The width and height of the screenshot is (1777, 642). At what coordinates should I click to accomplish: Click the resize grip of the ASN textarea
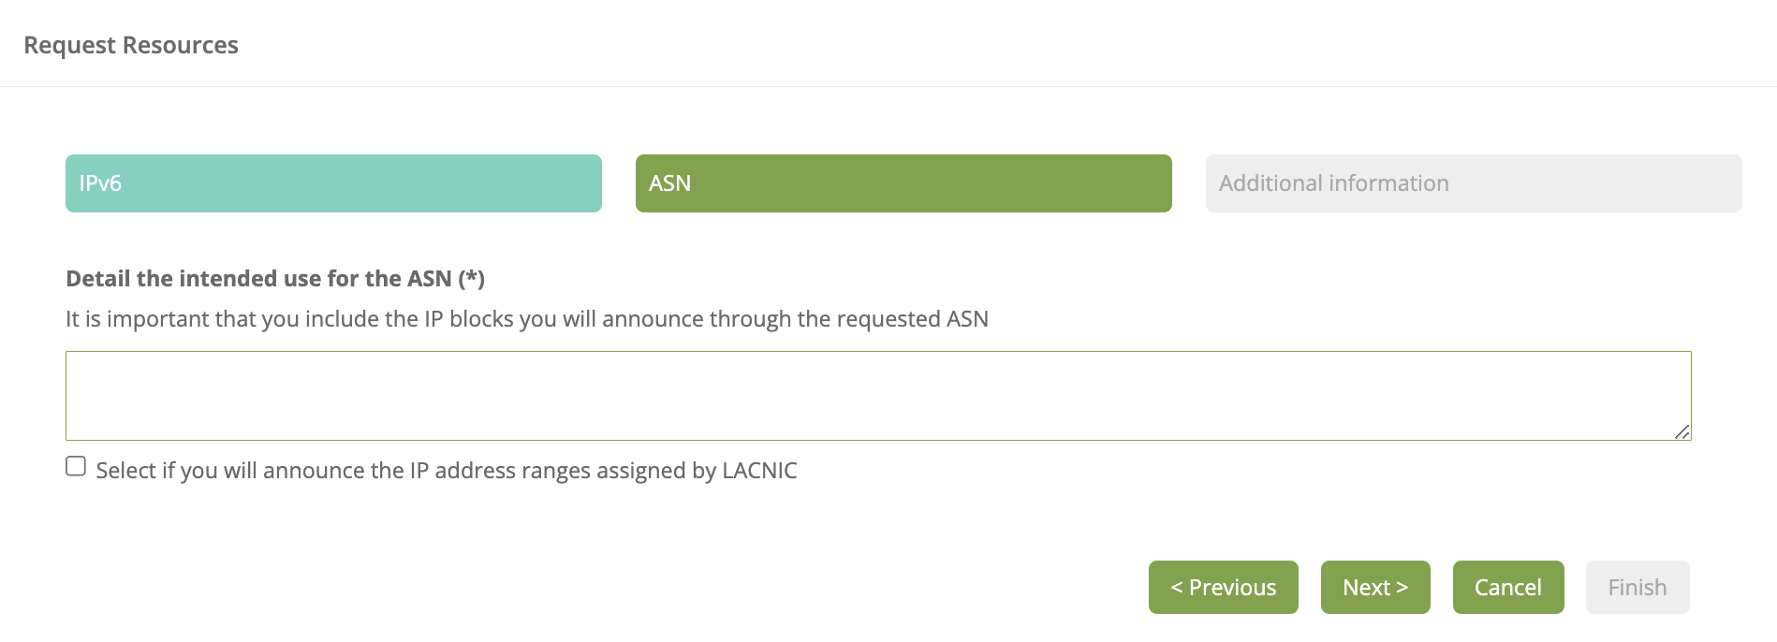pyautogui.click(x=1682, y=431)
